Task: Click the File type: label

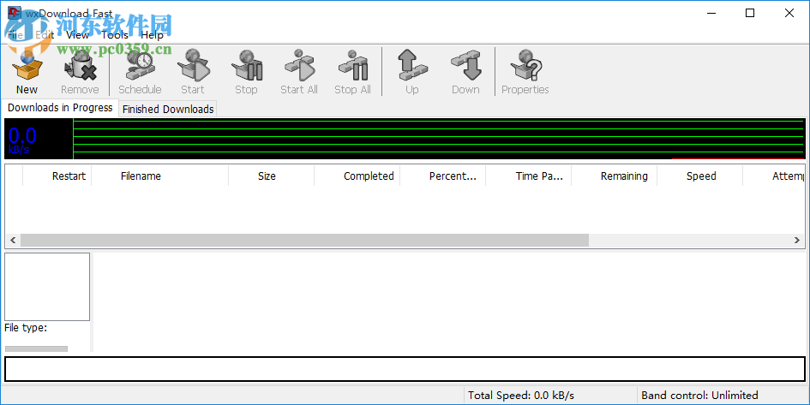Action: point(26,328)
